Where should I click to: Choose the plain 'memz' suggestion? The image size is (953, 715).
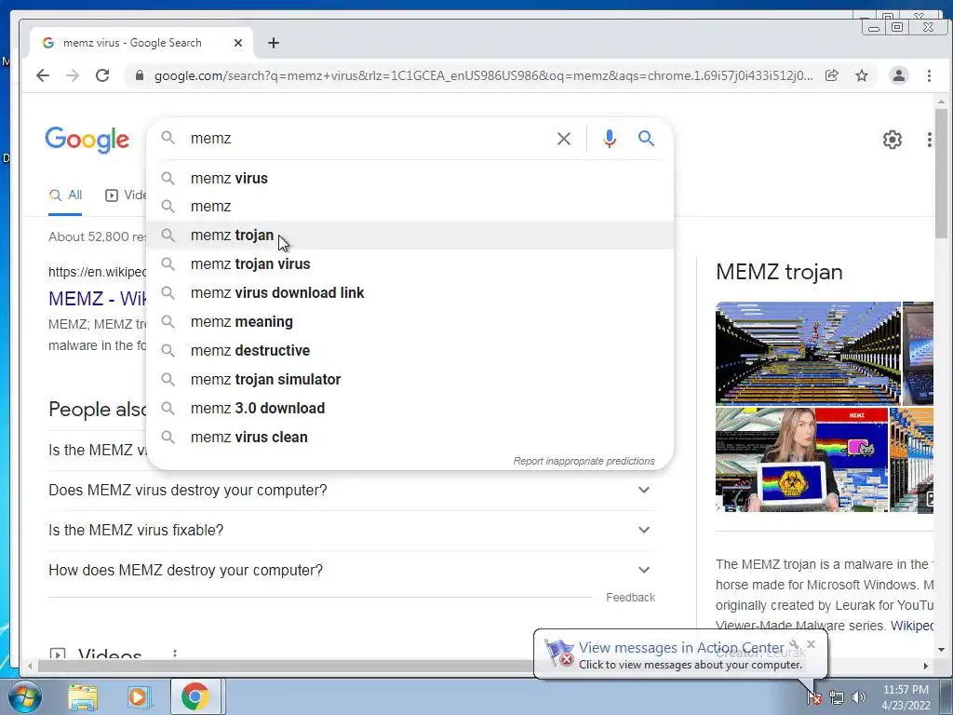coord(410,206)
